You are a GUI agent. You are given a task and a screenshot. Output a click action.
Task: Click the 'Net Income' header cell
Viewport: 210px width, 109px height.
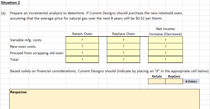165,29
